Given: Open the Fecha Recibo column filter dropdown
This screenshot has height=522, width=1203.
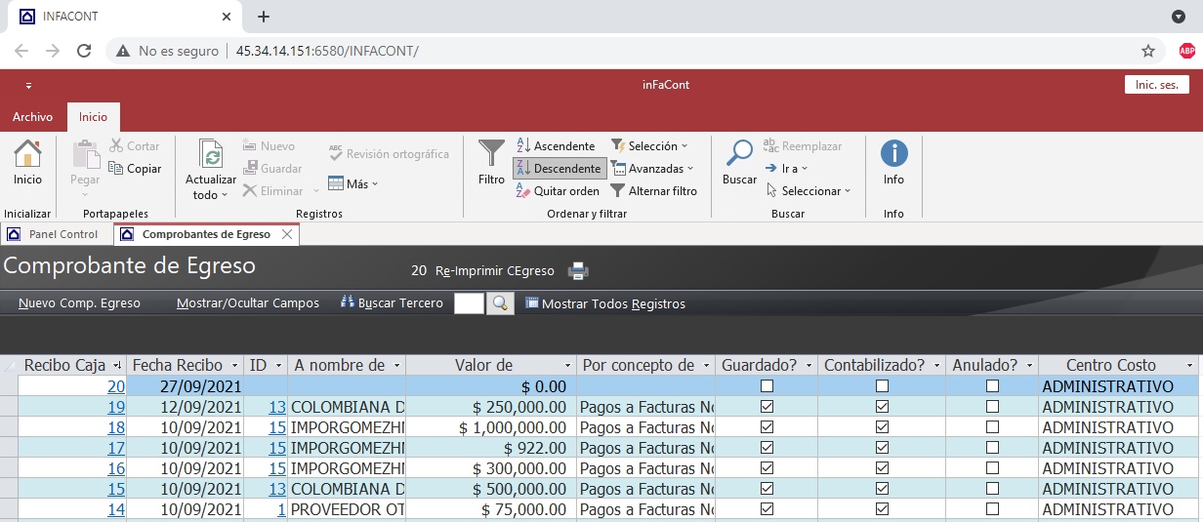Looking at the screenshot, I should (x=234, y=366).
